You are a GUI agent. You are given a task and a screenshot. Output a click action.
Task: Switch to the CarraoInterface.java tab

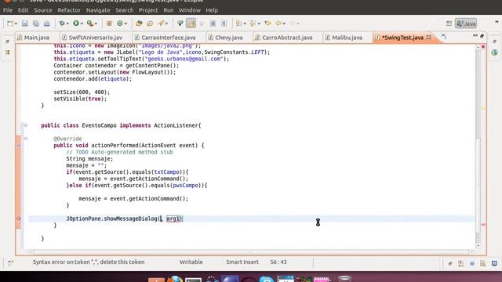[169, 38]
